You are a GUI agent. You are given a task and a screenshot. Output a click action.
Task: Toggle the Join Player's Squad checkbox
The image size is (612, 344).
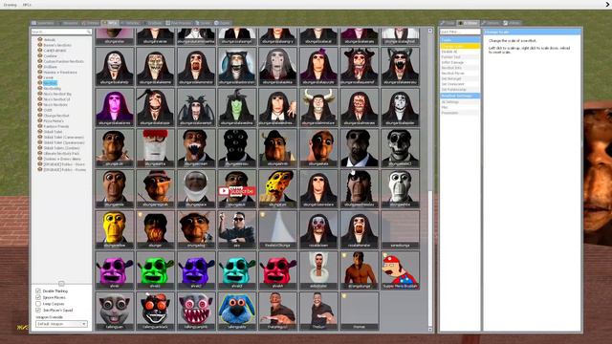pyautogui.click(x=38, y=310)
